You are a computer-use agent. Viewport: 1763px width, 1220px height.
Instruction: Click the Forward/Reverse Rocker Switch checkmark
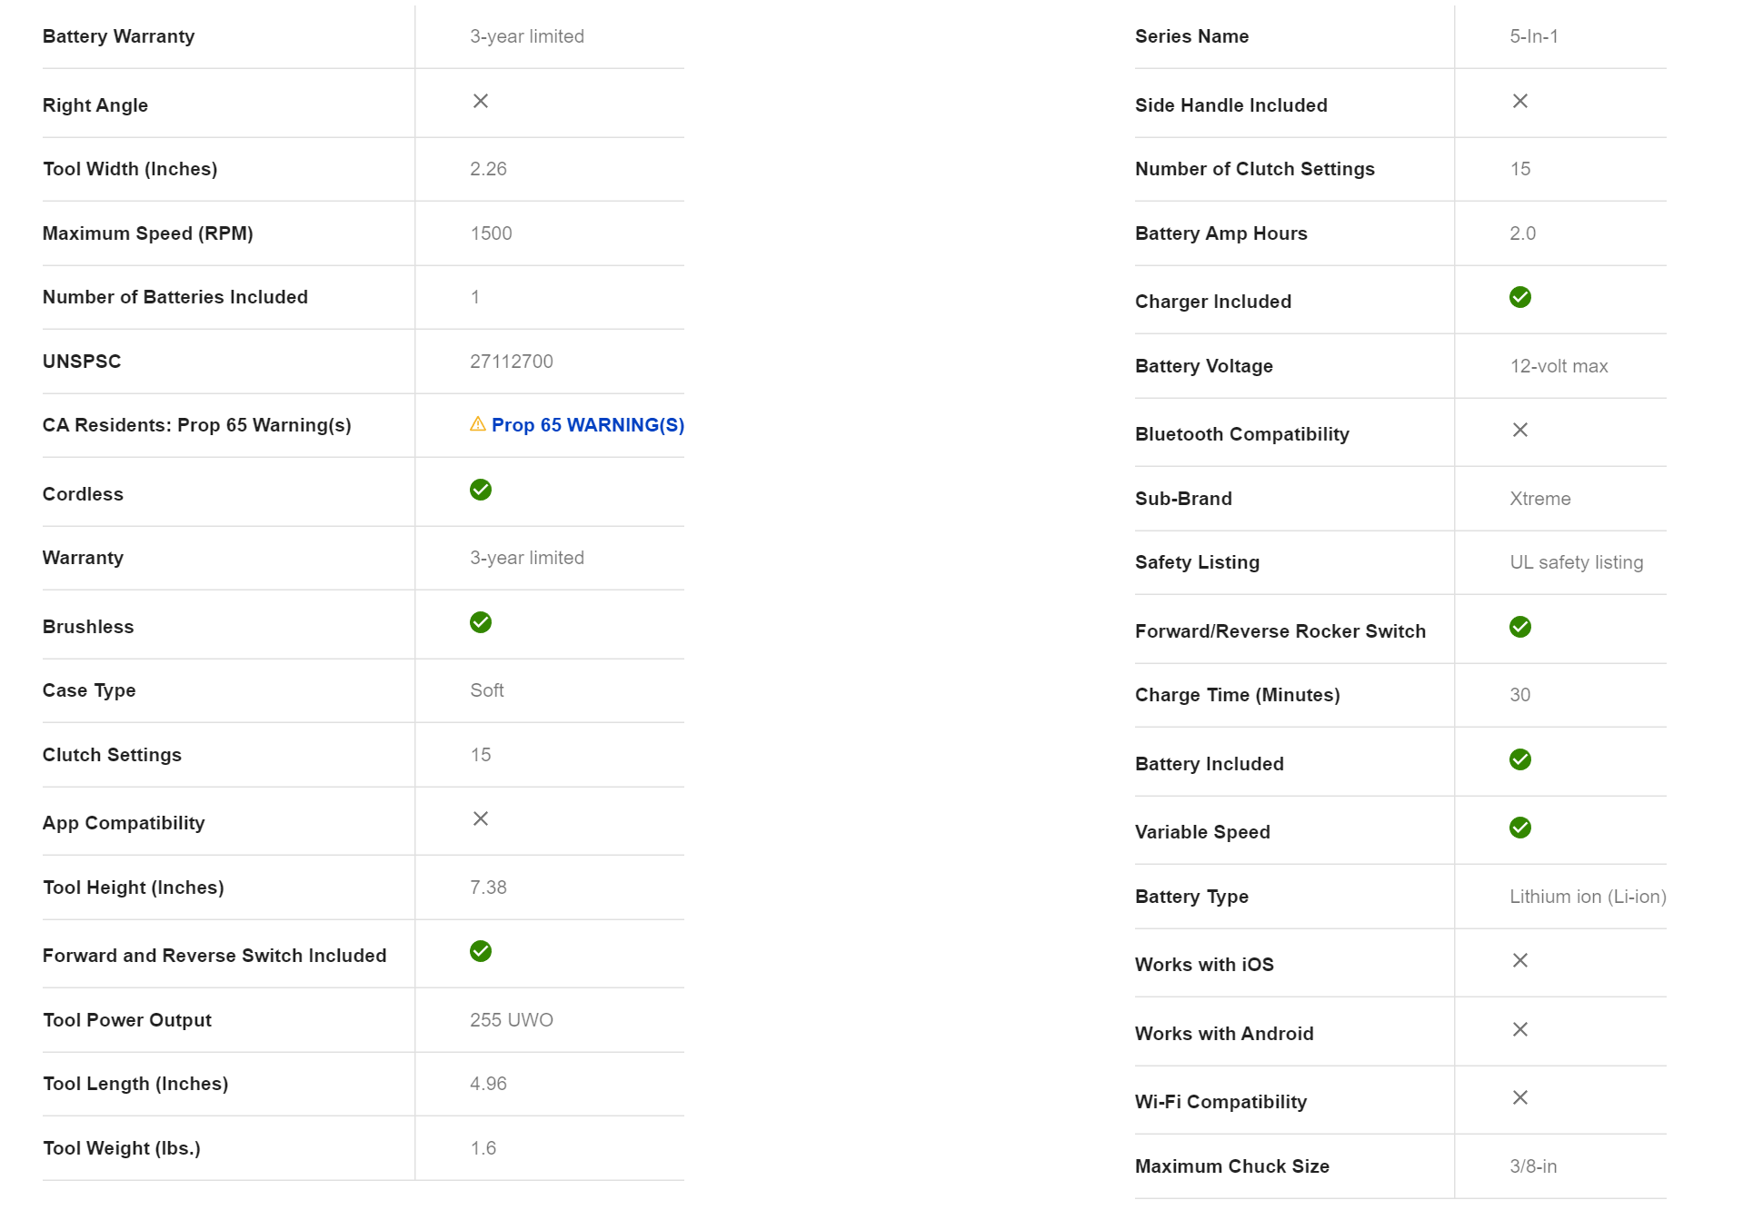pos(1520,627)
